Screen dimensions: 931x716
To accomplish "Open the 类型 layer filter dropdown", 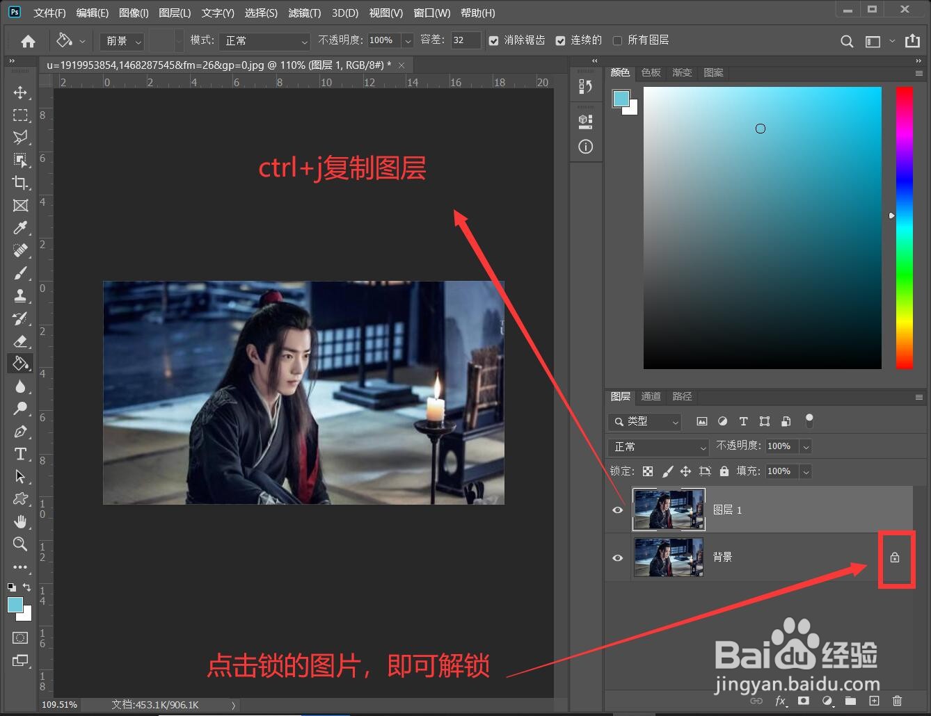I will [x=644, y=421].
